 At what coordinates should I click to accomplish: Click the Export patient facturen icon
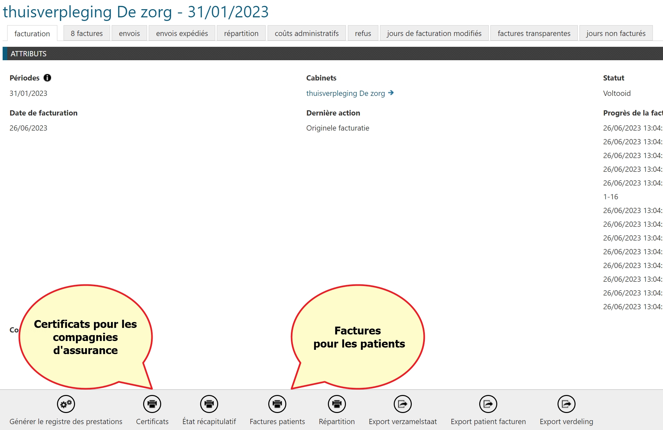click(x=488, y=404)
